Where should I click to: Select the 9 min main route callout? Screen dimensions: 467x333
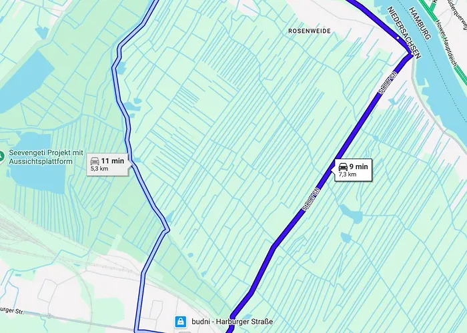coord(352,170)
